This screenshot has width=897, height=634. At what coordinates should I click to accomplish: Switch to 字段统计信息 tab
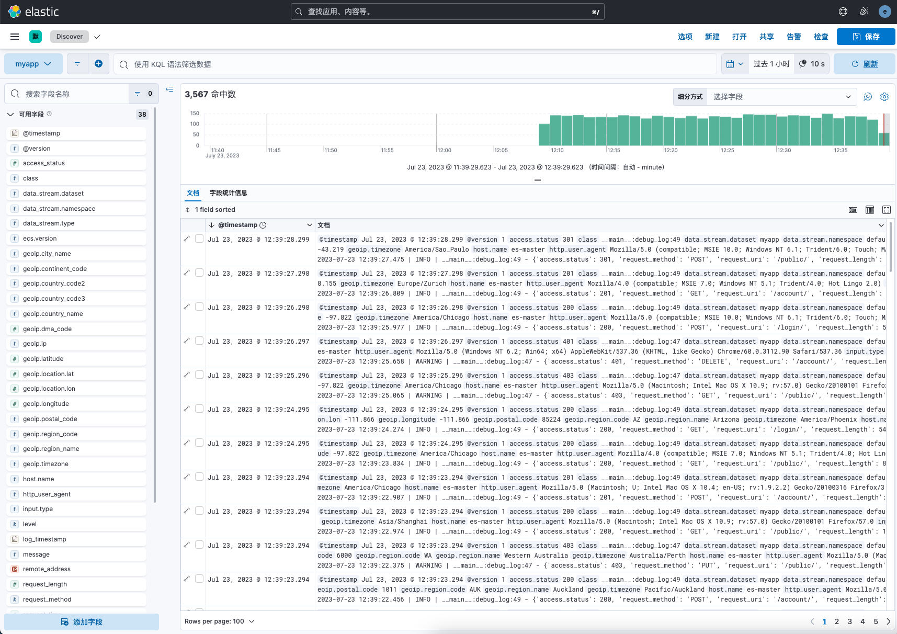click(x=229, y=193)
